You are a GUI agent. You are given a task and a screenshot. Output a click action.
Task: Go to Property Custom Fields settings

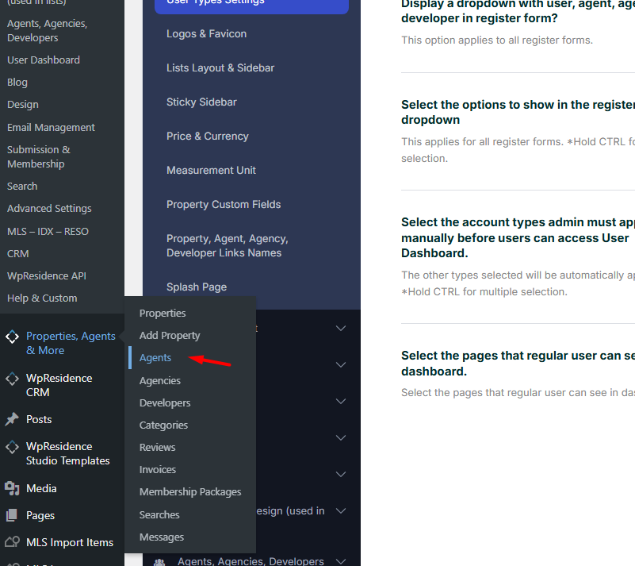(x=224, y=205)
